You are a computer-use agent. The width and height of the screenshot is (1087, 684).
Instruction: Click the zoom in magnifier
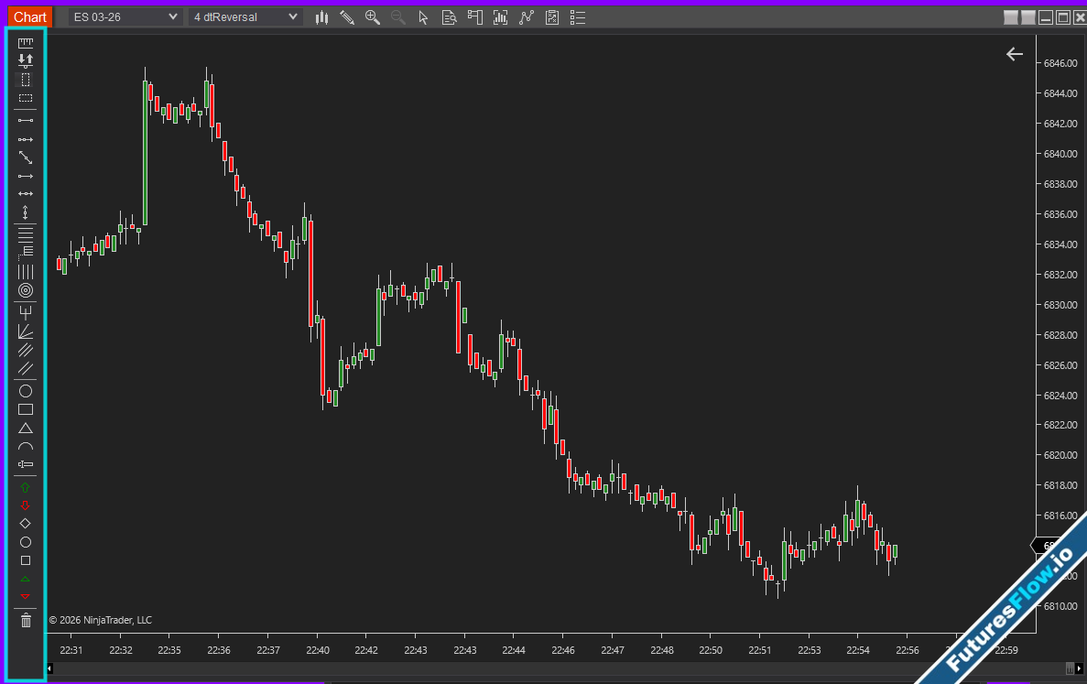click(372, 16)
